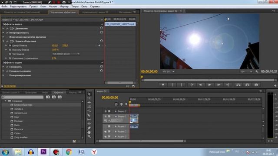Image resolution: width=278 pixels, height=156 pixels.
Task: Toggle animation stopwatch for Яркость бликов
Action: (x=10, y=50)
